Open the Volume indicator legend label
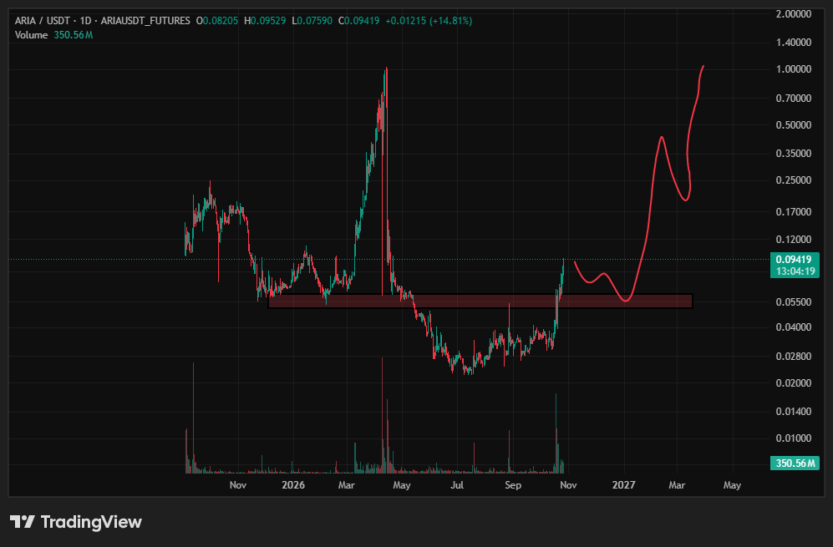 32,35
